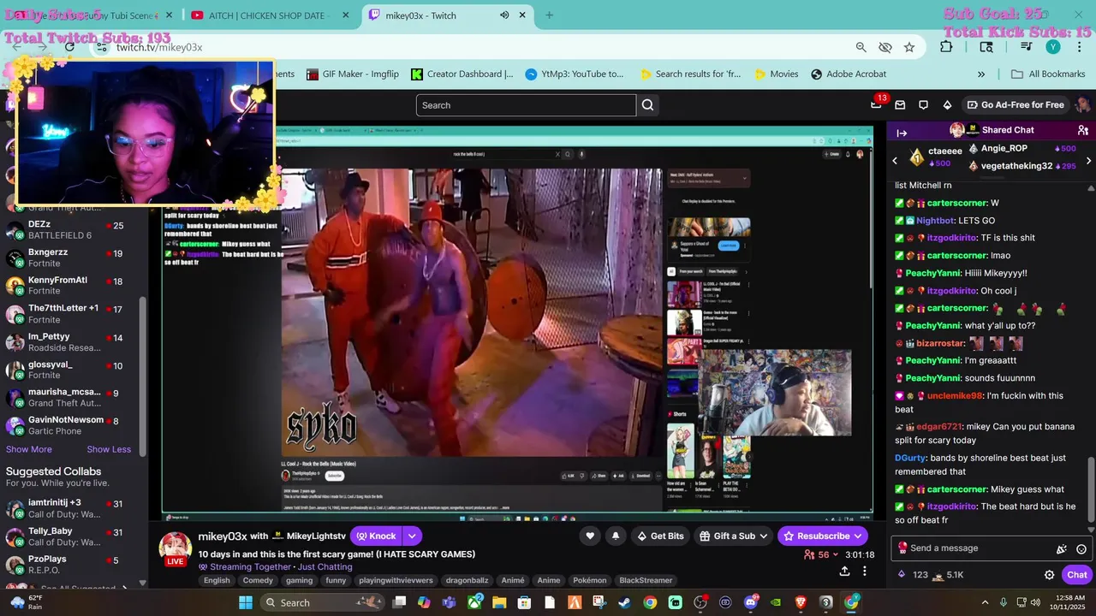The width and height of the screenshot is (1096, 616).
Task: Open Discord from the taskbar
Action: [x=751, y=602]
